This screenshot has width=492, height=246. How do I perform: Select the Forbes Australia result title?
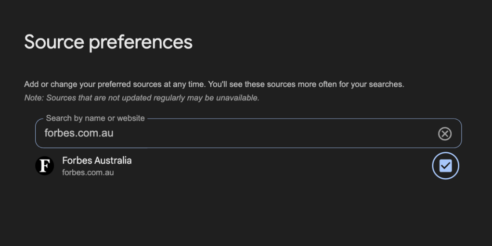(x=97, y=160)
